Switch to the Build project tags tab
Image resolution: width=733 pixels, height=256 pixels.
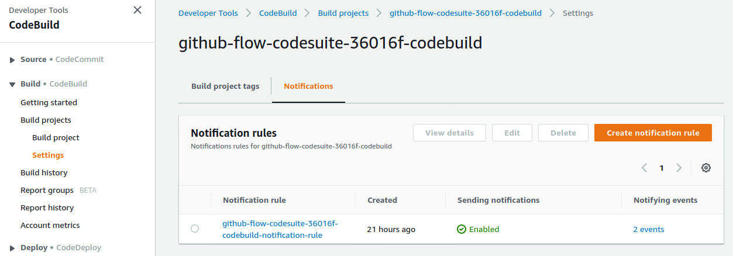(x=225, y=86)
